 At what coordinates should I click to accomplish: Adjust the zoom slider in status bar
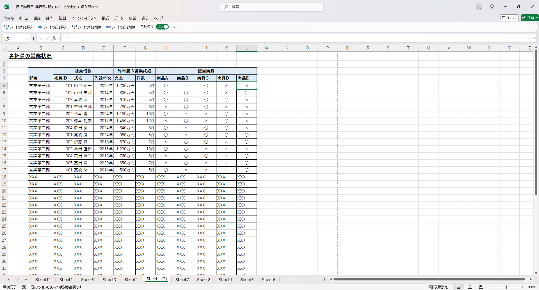506,287
